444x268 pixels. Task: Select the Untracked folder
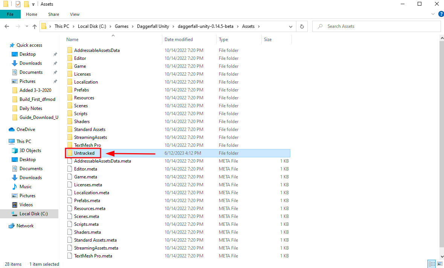(84, 153)
